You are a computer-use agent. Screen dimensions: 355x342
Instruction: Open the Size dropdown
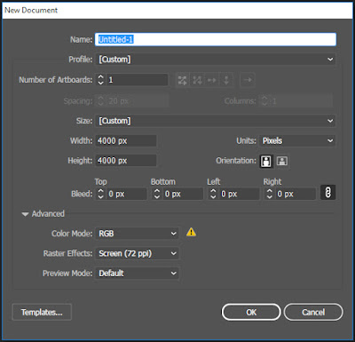pyautogui.click(x=216, y=121)
